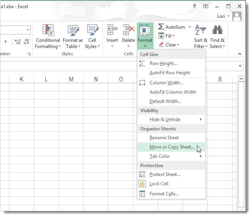Viewport: 252px width, 217px height.
Task: Click the vertical scrollbar track
Action: (241, 144)
